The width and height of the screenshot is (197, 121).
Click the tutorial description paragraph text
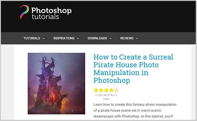(135, 110)
